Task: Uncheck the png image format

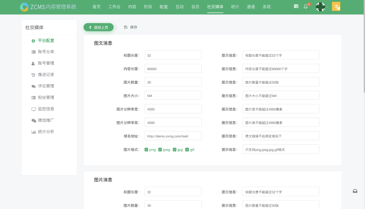Action: (146, 149)
